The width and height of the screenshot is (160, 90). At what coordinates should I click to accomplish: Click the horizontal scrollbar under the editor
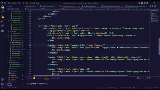[80, 75]
